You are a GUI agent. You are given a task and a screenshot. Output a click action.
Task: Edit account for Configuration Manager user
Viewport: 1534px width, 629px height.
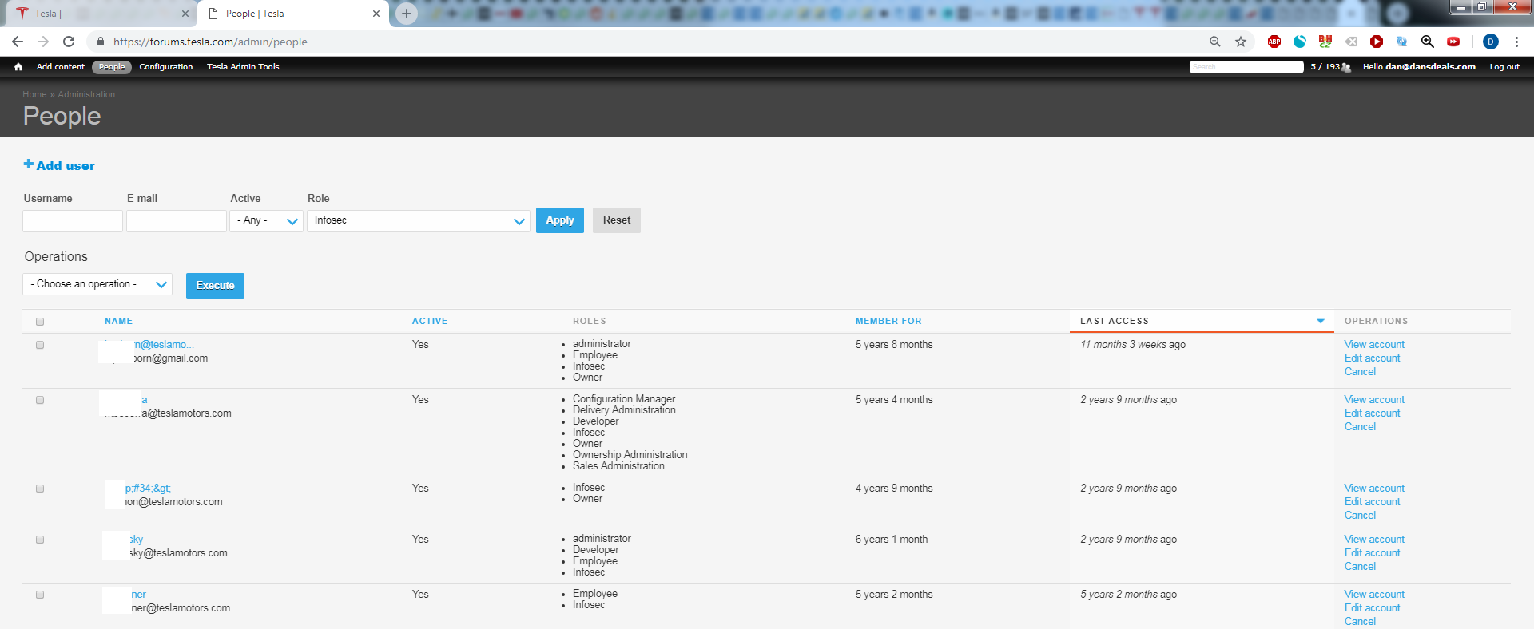coord(1372,413)
